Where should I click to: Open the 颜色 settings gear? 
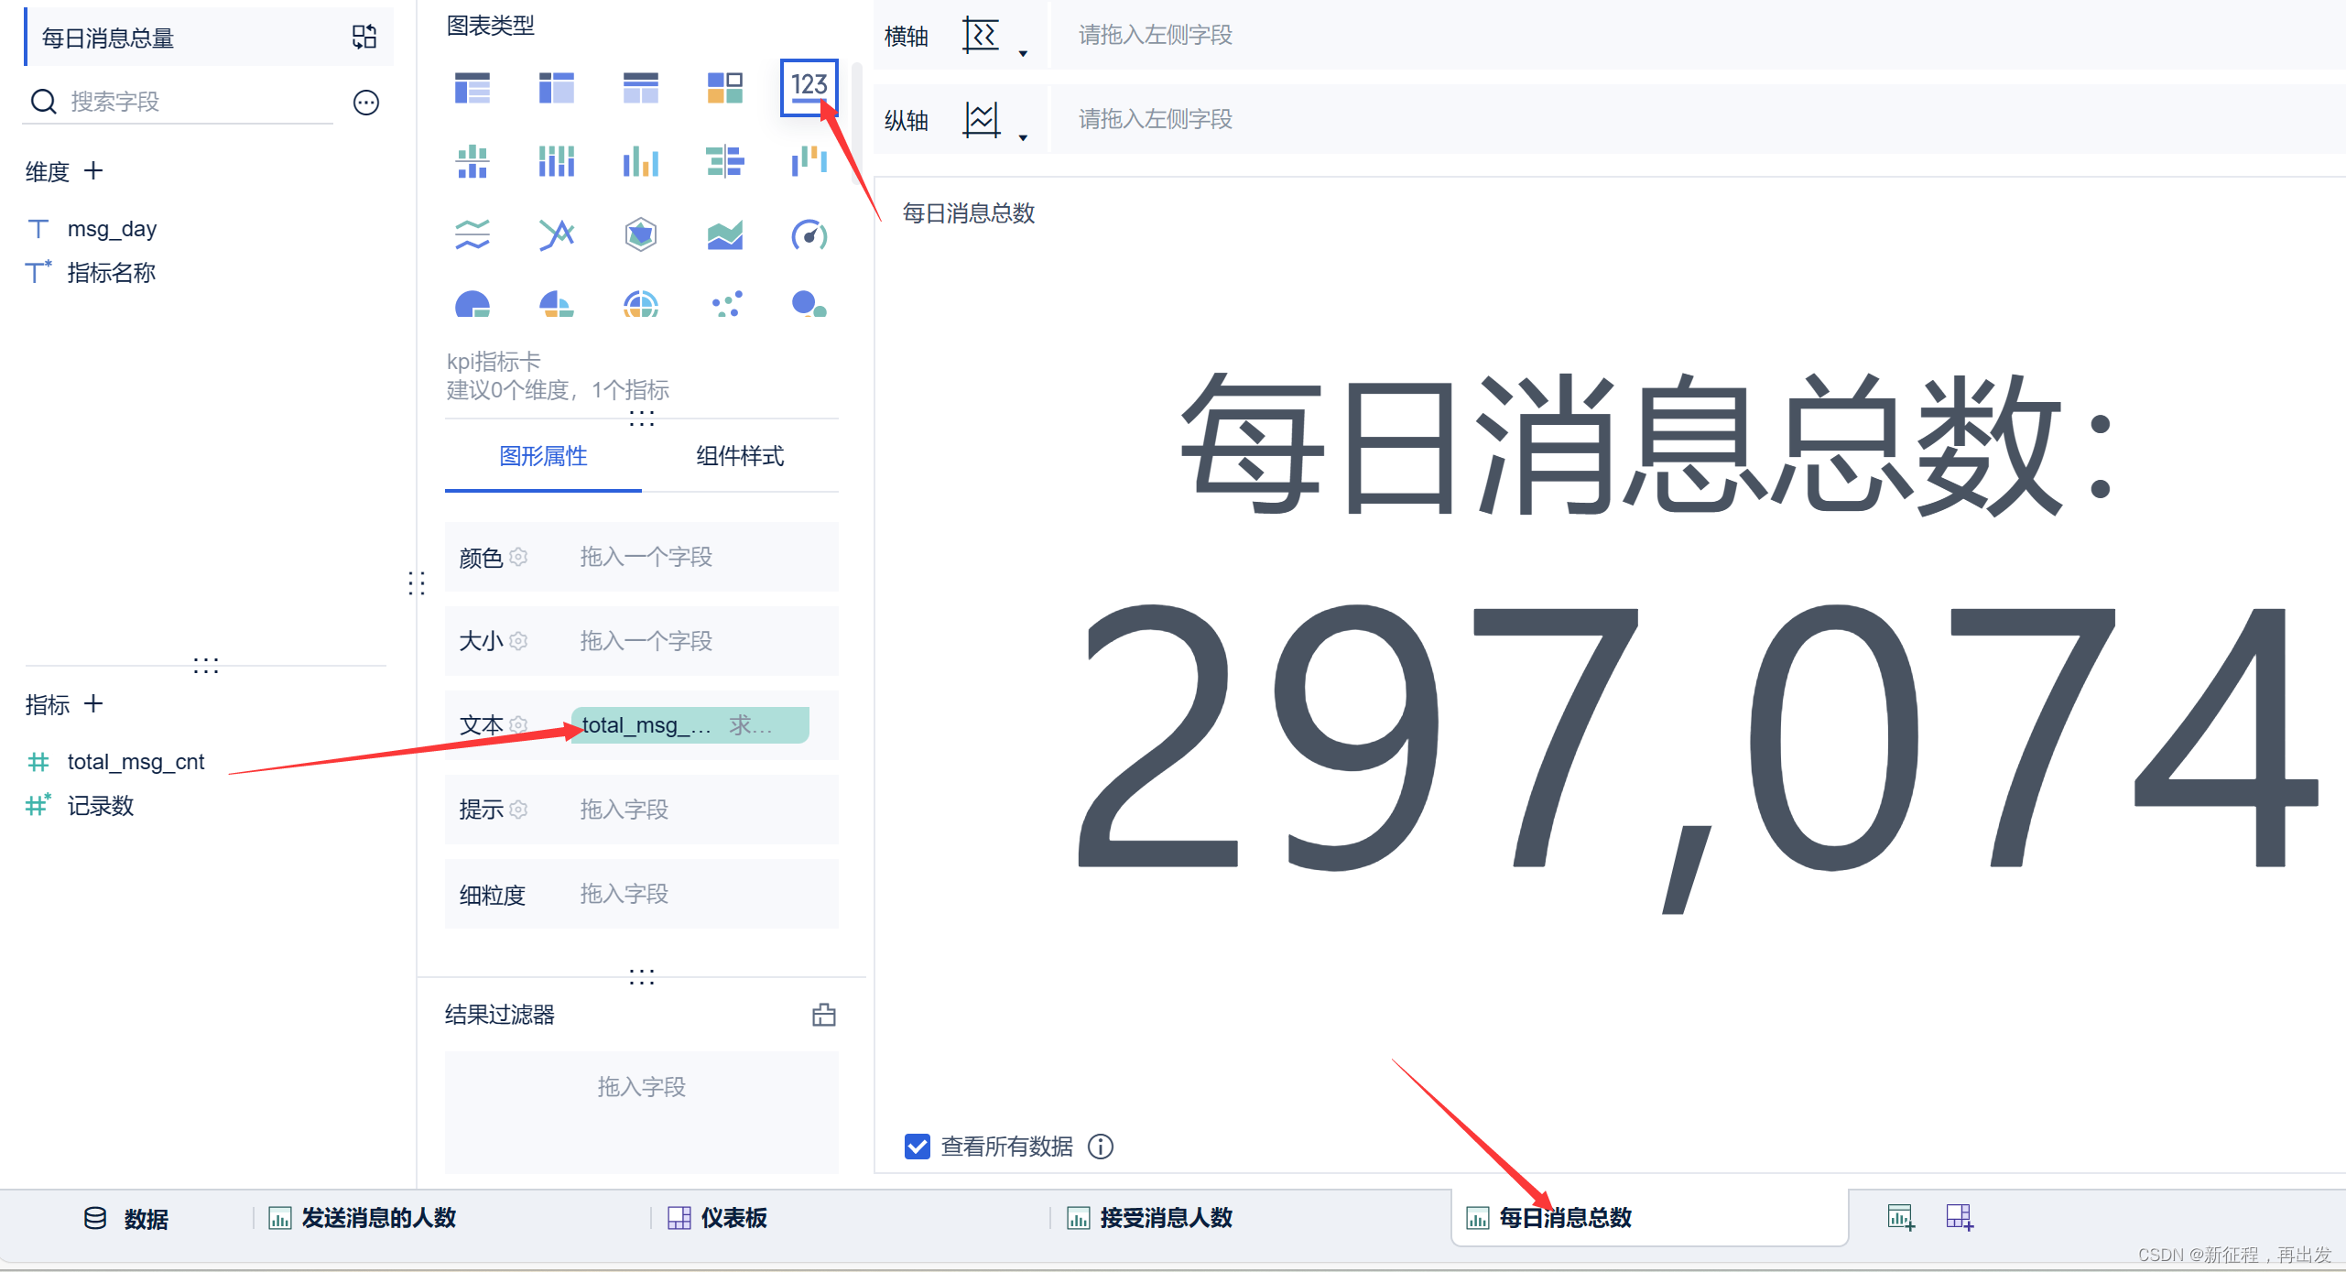click(x=518, y=557)
